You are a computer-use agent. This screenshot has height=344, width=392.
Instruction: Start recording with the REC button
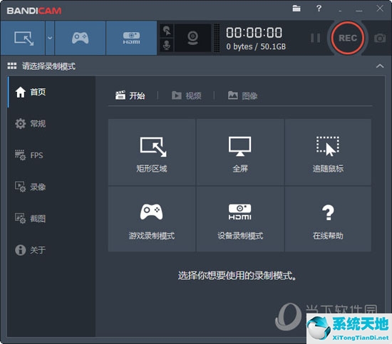click(x=348, y=38)
